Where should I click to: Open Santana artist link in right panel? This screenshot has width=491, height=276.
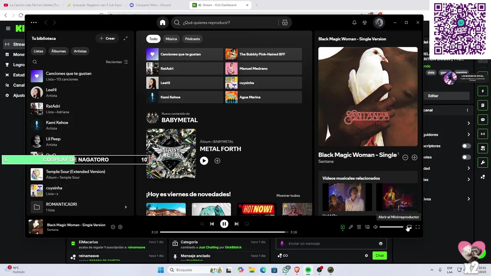(326, 161)
